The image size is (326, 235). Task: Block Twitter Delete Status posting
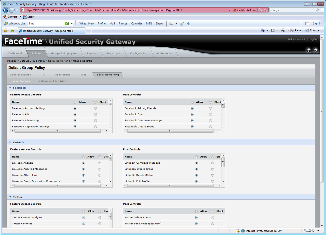[213, 217]
